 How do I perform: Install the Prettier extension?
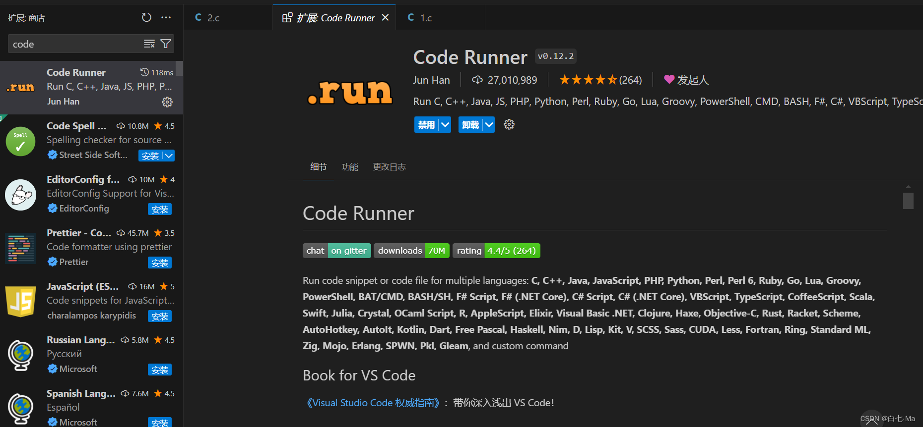(x=160, y=263)
